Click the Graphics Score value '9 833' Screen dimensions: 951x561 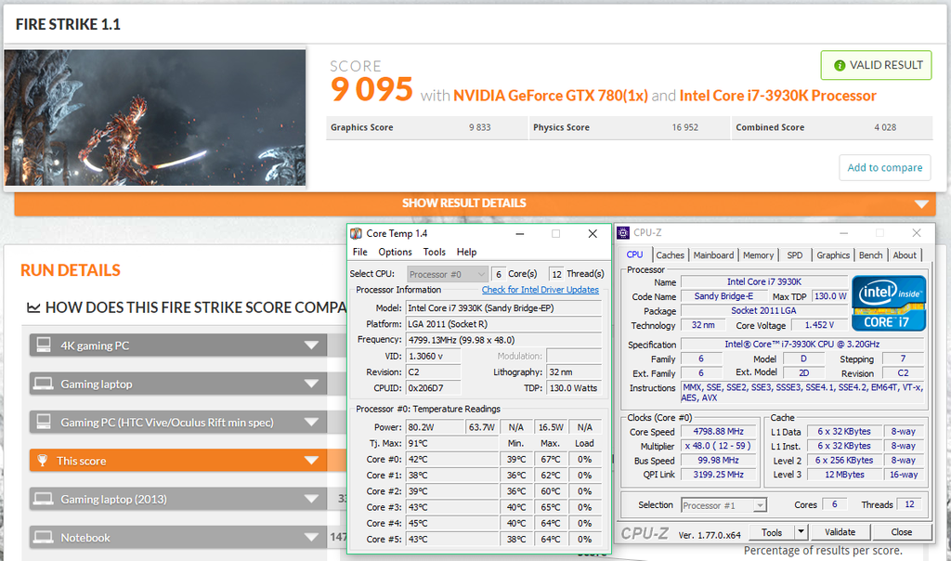[479, 127]
